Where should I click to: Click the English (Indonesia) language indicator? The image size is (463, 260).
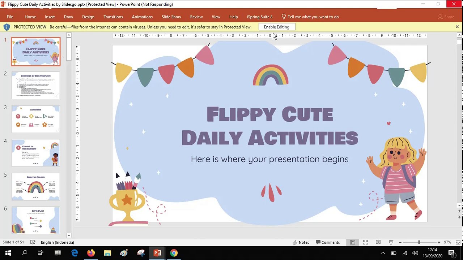pos(58,242)
